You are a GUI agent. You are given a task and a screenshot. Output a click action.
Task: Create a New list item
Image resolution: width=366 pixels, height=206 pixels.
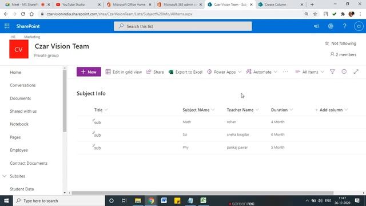pyautogui.click(x=89, y=72)
